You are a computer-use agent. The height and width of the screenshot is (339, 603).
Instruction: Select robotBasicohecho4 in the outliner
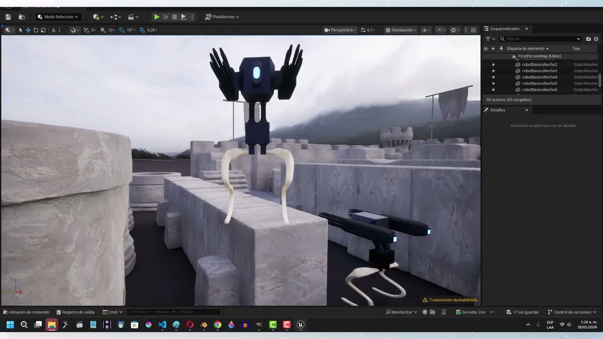pyautogui.click(x=539, y=77)
